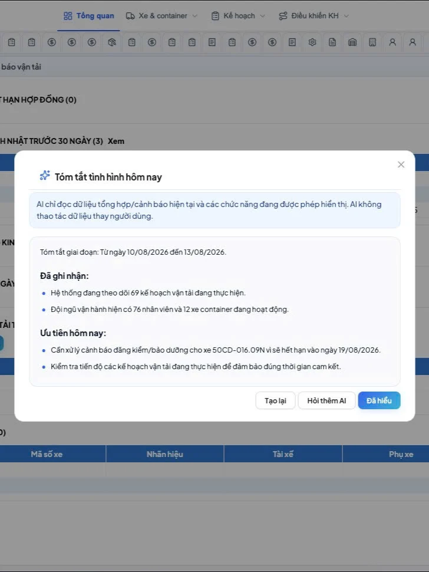Click the AI read-only notice banner text
This screenshot has width=429, height=572.
209,210
